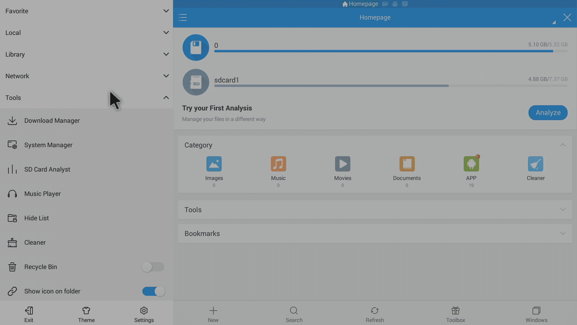Click '5.10 GB/5.32 GB' storage value
This screenshot has height=325, width=577.
(x=548, y=45)
